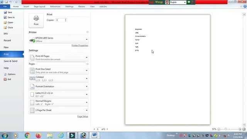Open the Add-Ins ribbon tab
Image resolution: width=247 pixels, height=139 pixels.
(103, 7)
